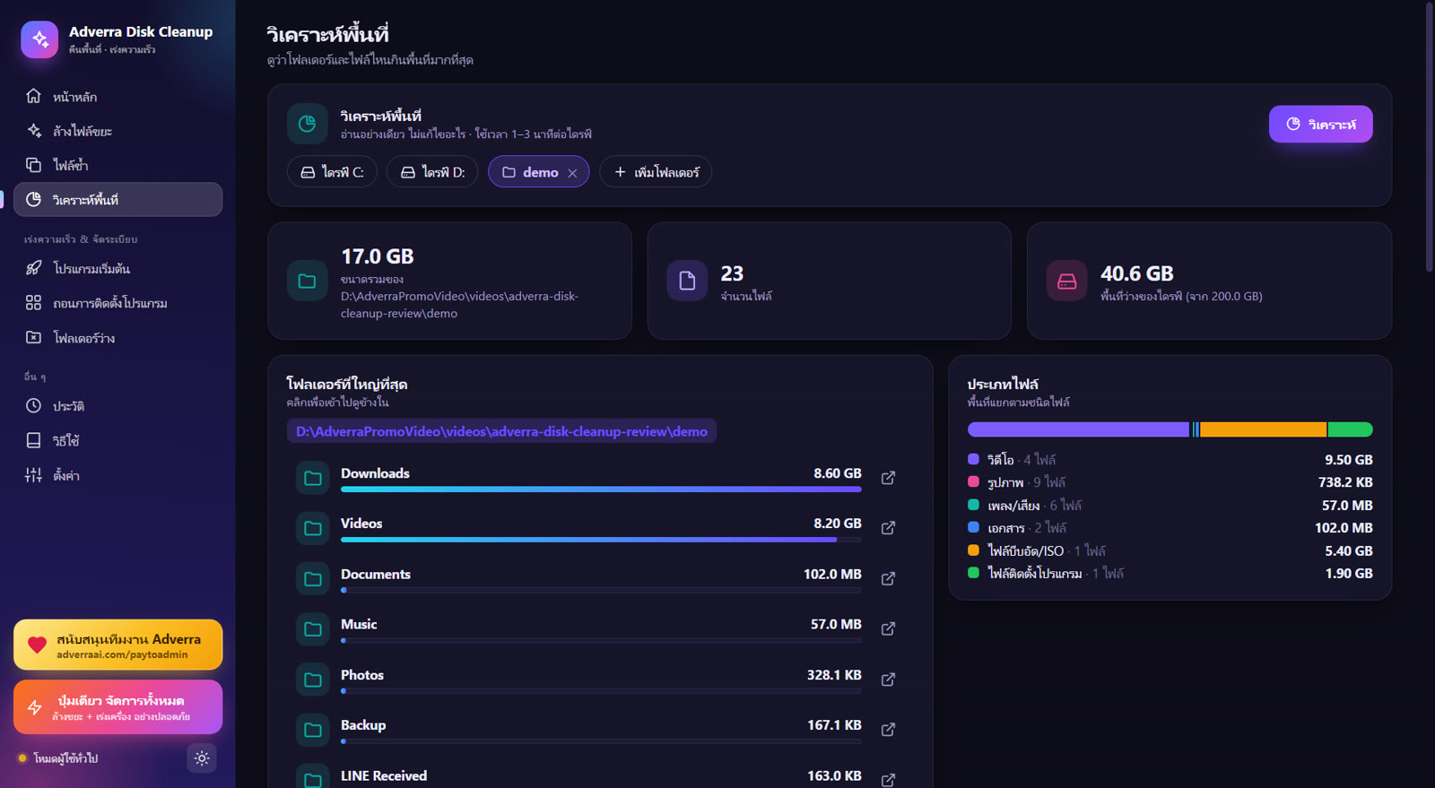Image resolution: width=1435 pixels, height=788 pixels.
Task: Toggle the ไดรฟ์ C: drive chip
Action: (332, 172)
